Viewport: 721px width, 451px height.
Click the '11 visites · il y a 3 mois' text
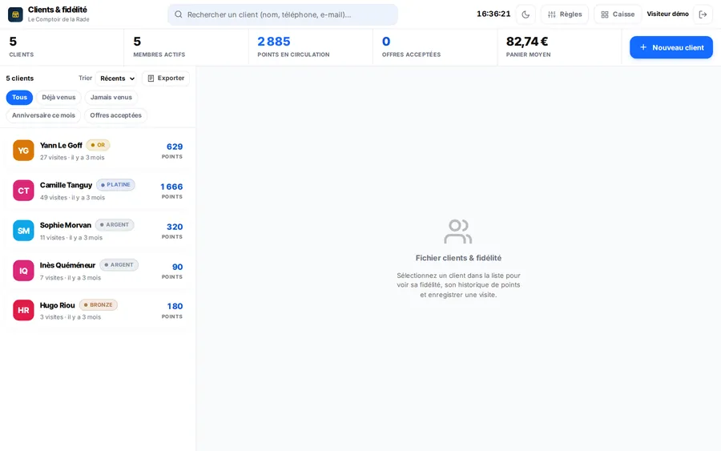(x=71, y=237)
